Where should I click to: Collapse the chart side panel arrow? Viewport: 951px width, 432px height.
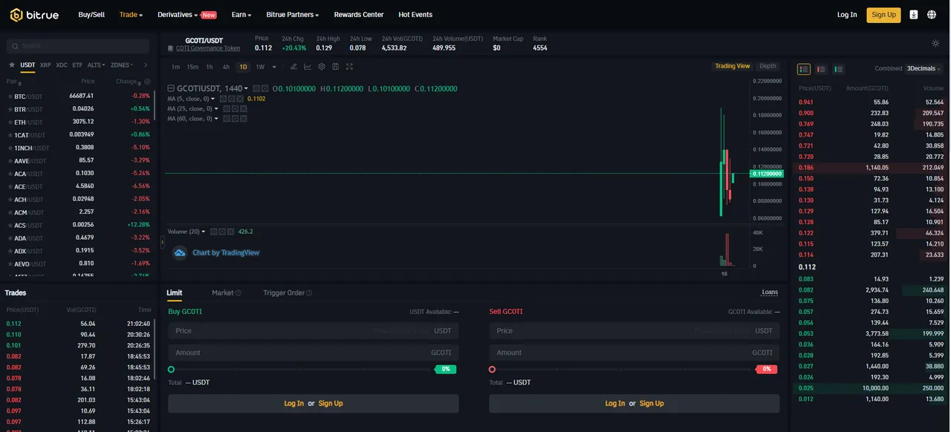coord(163,242)
